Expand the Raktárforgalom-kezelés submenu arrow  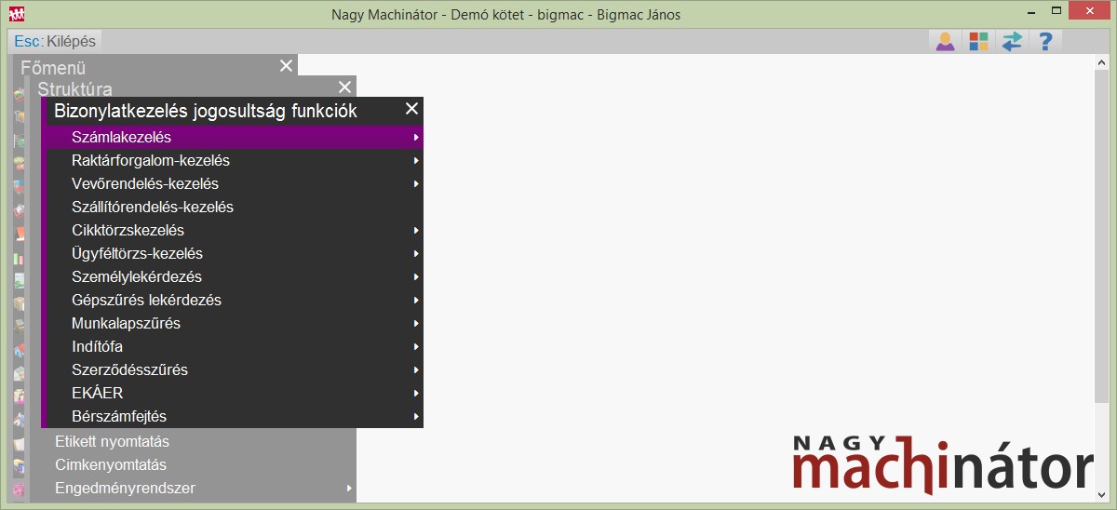(417, 161)
